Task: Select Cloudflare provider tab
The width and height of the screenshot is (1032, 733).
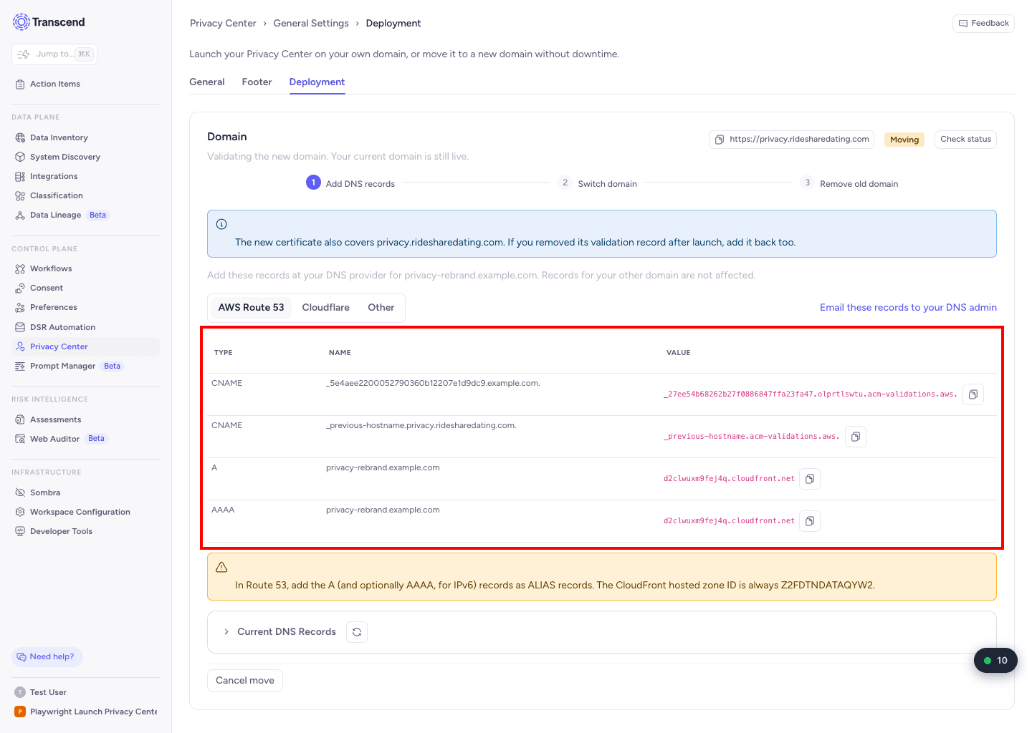Action: point(326,308)
